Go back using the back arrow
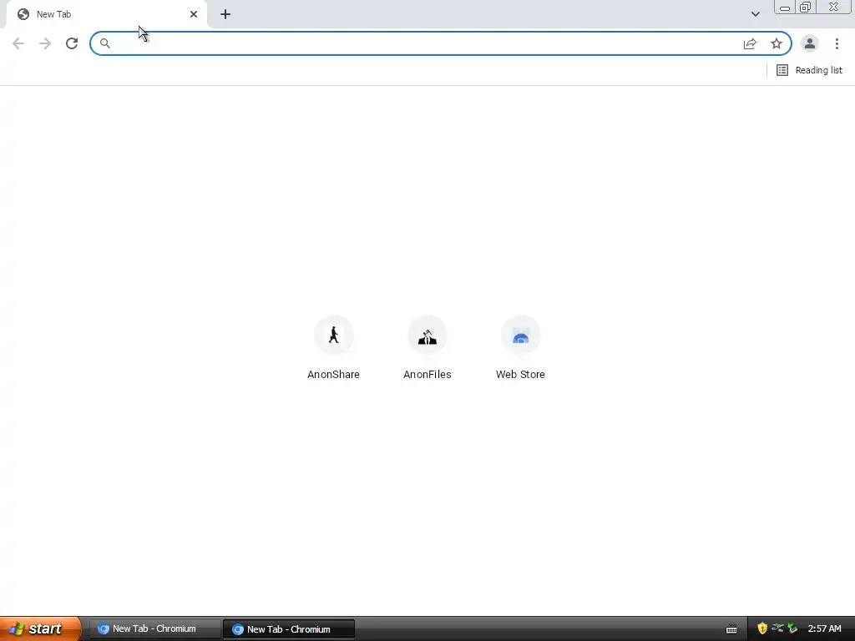Image resolution: width=855 pixels, height=641 pixels. click(x=18, y=43)
